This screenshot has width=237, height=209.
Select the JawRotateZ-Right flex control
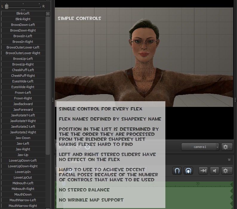click(23, 132)
